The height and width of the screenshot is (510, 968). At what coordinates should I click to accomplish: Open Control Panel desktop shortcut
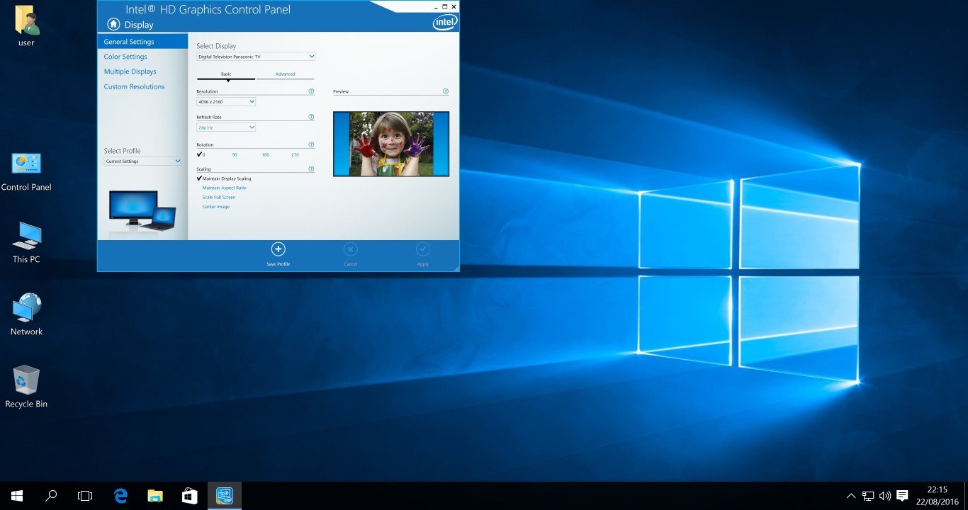coord(26,171)
